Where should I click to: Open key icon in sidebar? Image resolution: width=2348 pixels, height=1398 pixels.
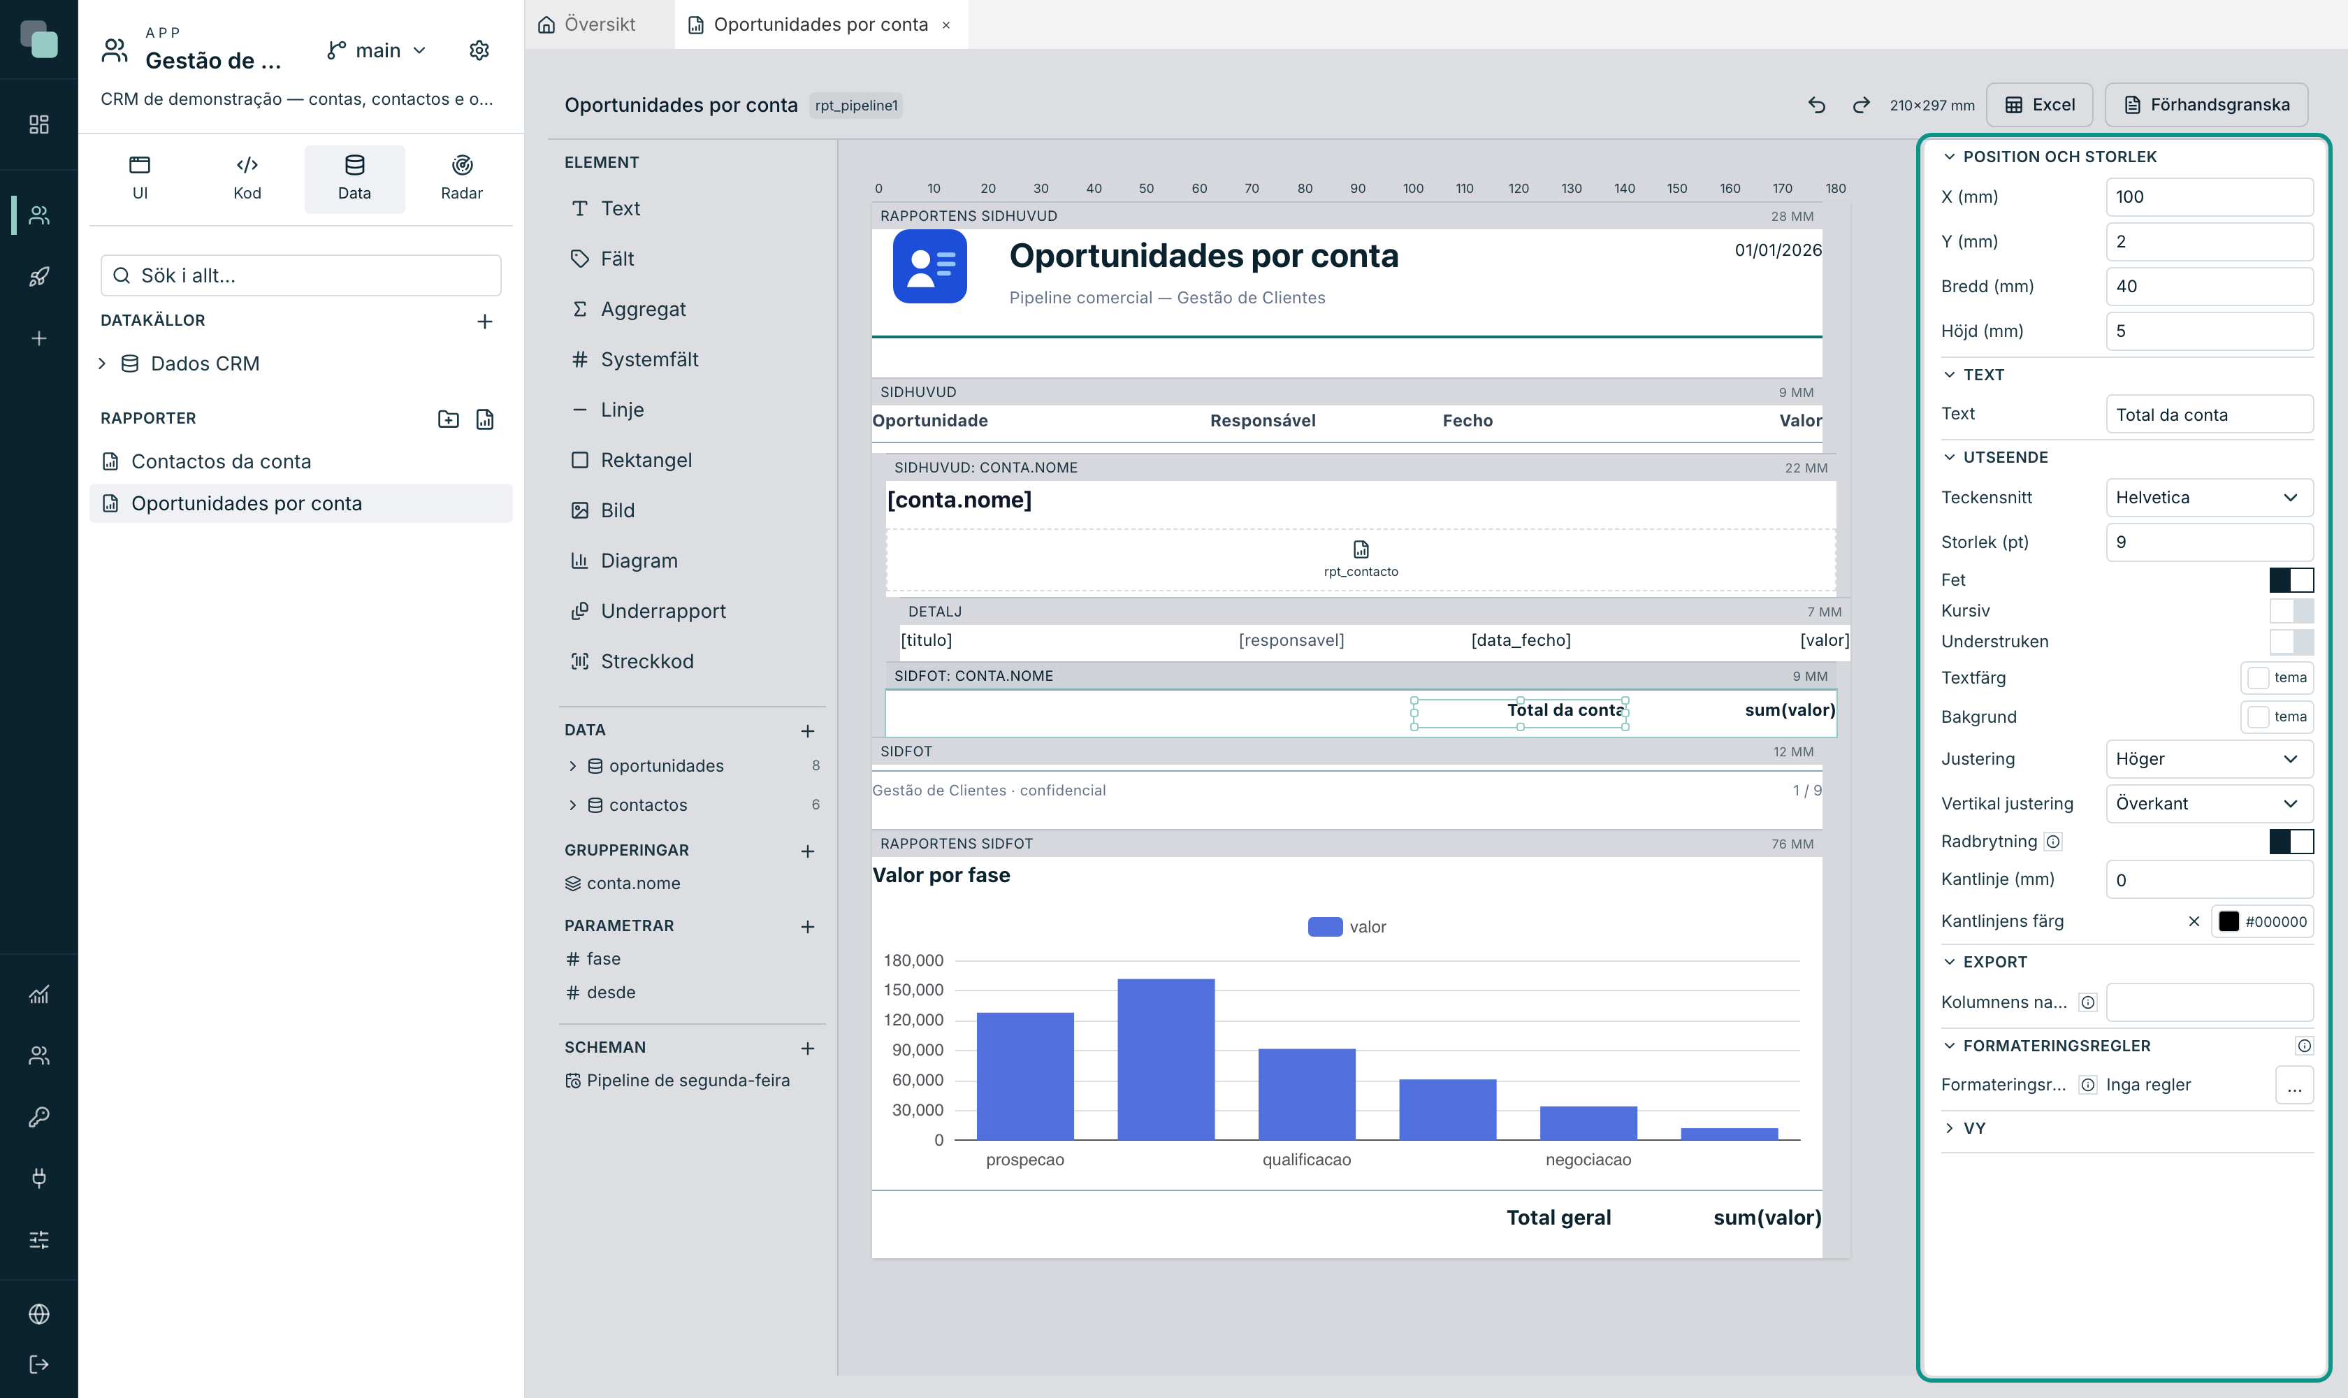[38, 1116]
